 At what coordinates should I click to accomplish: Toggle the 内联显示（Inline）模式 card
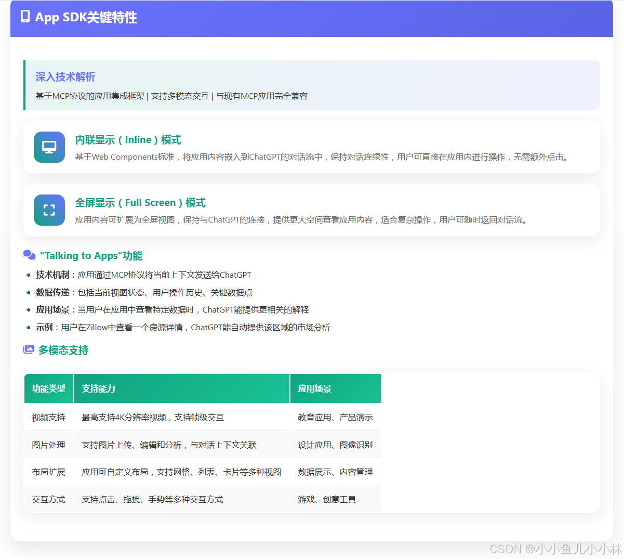pos(312,147)
